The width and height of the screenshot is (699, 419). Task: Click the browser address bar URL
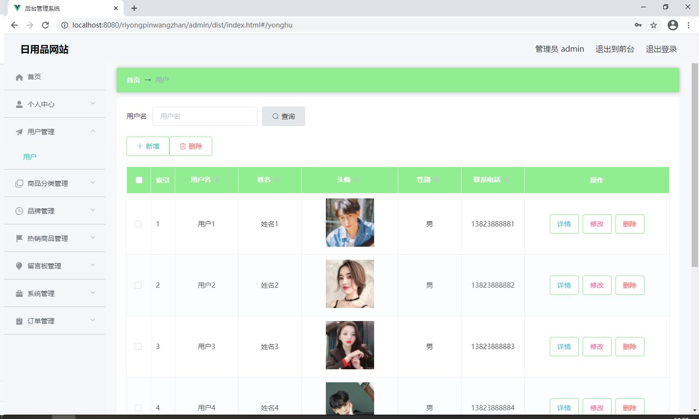click(x=182, y=25)
